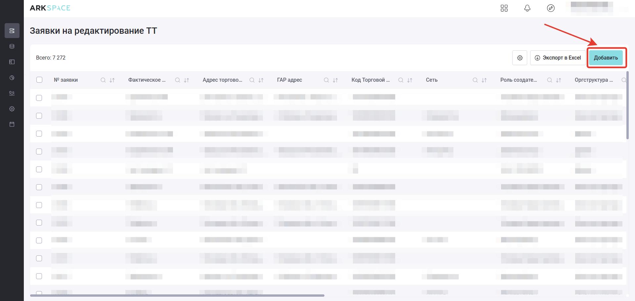635x301 pixels.
Task: Sort by ГАР адрес column arrows
Action: pos(335,80)
